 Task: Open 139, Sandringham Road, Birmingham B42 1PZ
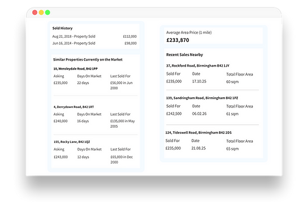tap(202, 98)
